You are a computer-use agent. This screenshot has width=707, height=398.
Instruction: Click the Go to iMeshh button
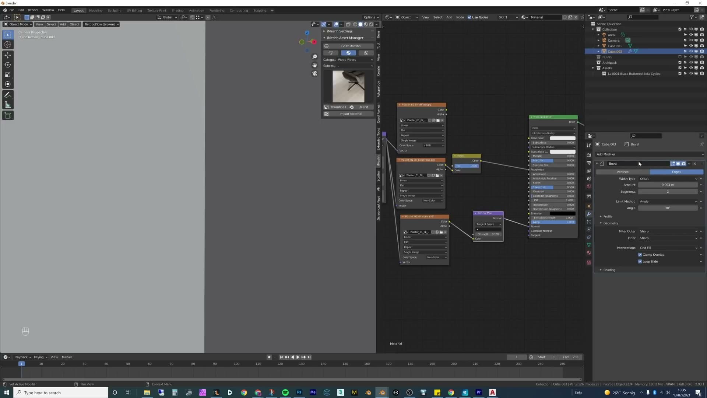point(348,46)
